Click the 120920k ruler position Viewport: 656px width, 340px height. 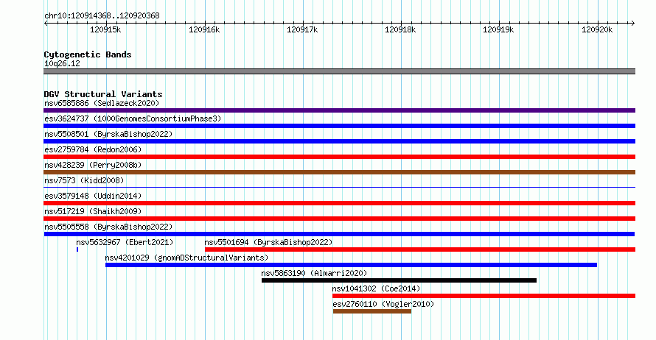pyautogui.click(x=597, y=29)
